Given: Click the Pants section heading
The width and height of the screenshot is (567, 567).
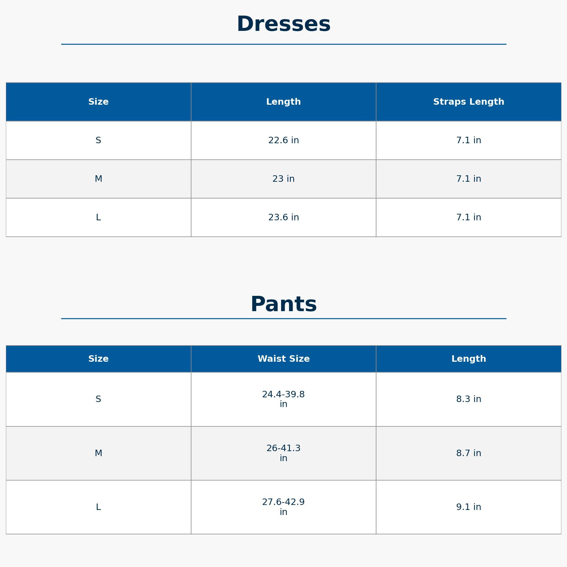Looking at the screenshot, I should click(283, 304).
